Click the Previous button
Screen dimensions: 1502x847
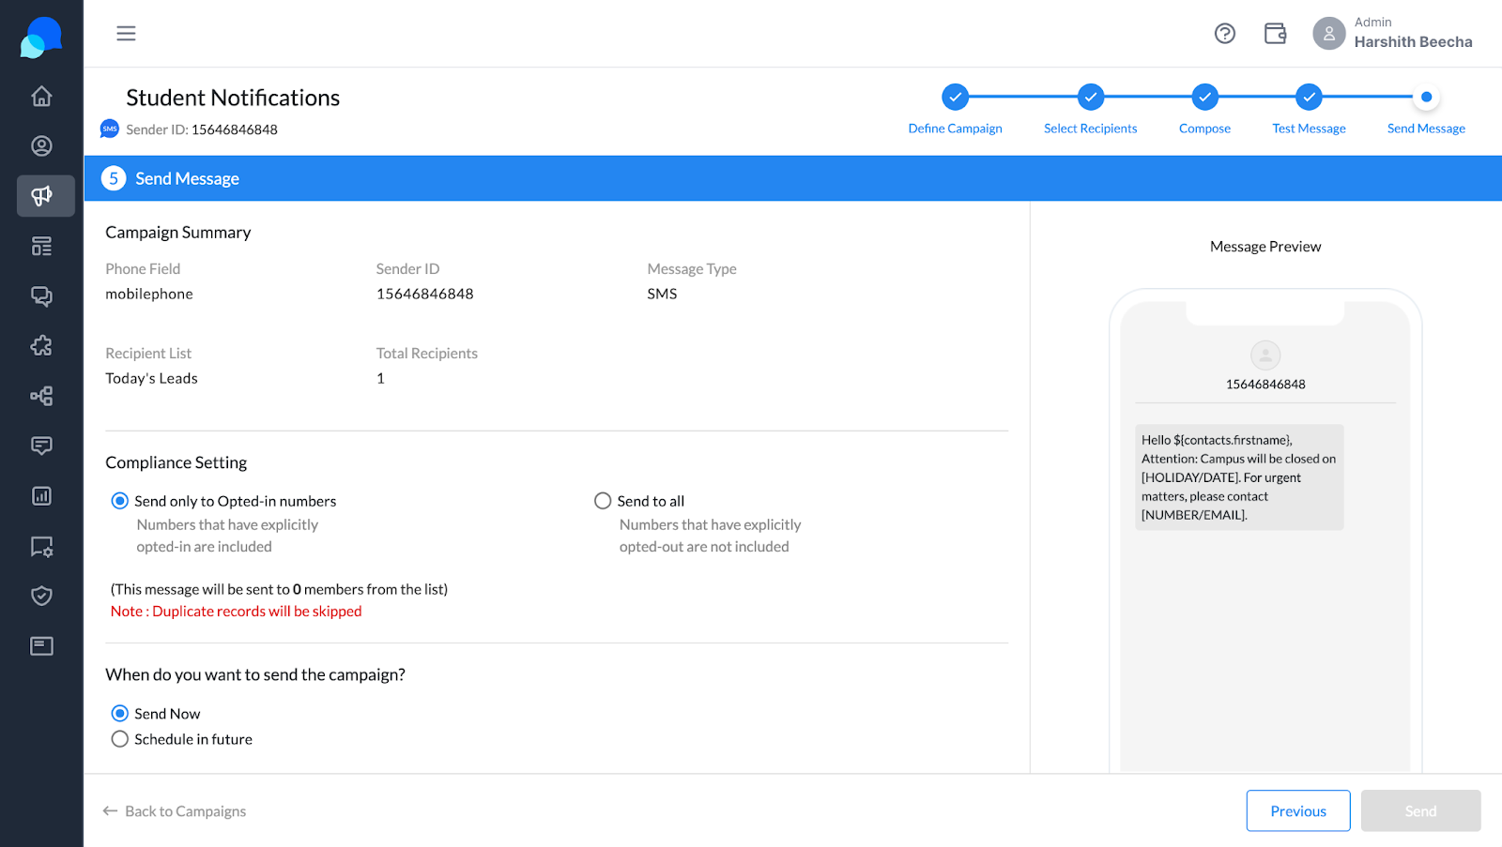(1298, 810)
